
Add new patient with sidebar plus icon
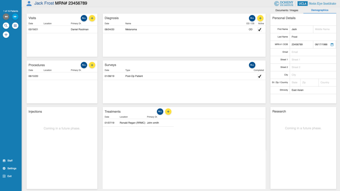[x=6, y=35]
